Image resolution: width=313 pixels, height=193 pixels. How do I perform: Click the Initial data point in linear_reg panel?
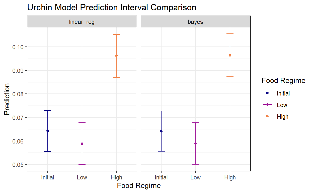click(48, 131)
